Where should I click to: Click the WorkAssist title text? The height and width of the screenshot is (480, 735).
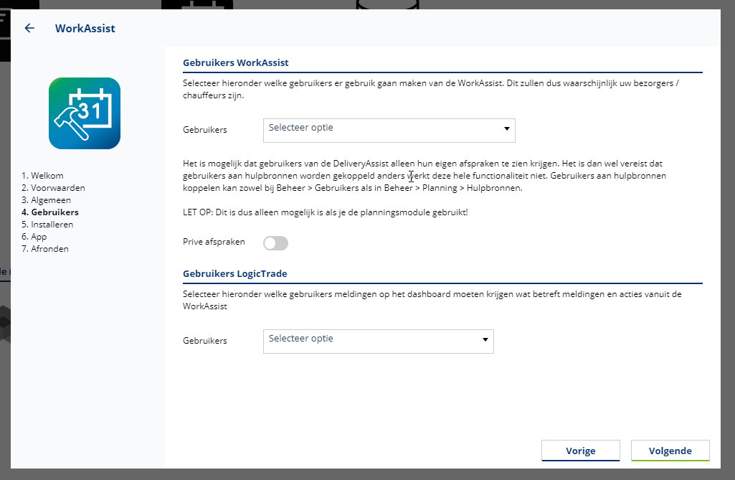(85, 28)
